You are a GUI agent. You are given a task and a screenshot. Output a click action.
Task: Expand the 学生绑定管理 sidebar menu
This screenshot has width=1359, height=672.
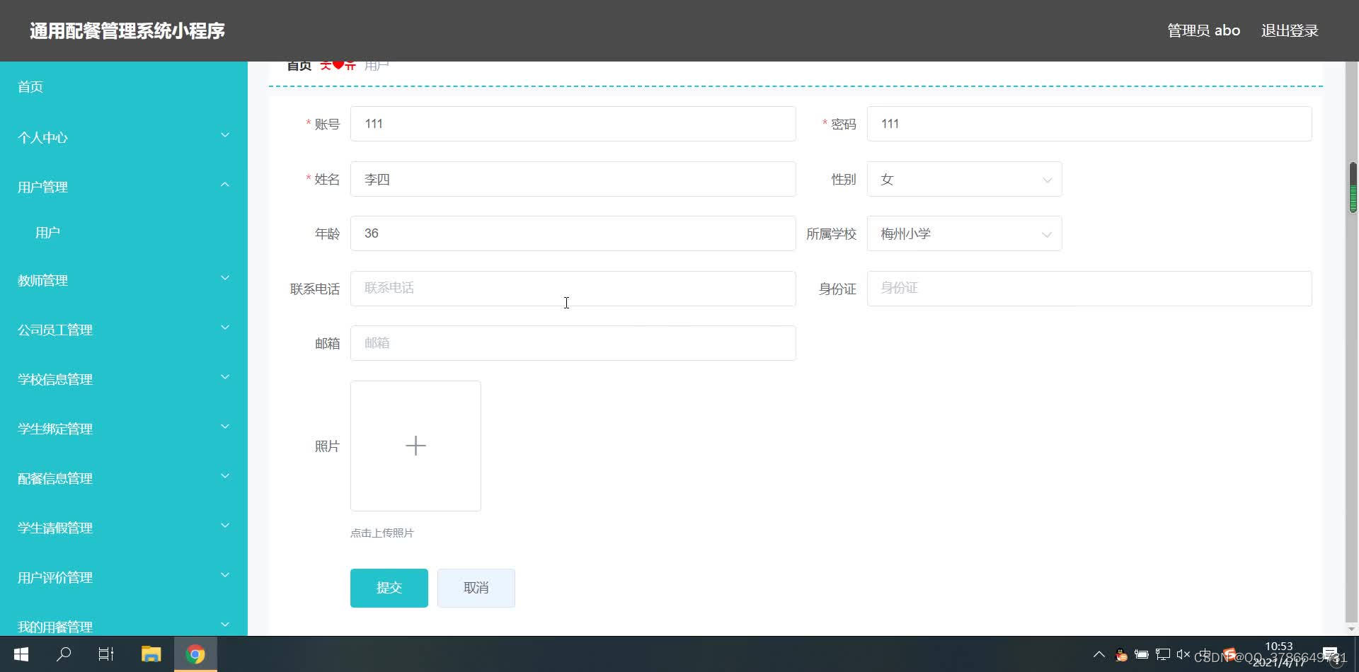pos(124,429)
